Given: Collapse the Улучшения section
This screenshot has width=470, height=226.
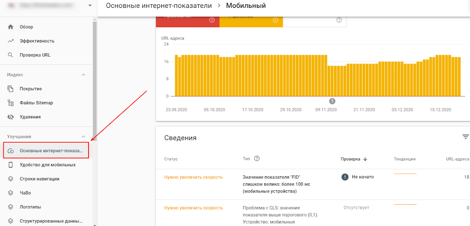Looking at the screenshot, I should pyautogui.click(x=83, y=137).
